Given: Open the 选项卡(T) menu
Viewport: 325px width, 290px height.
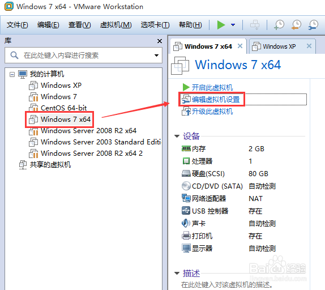Looking at the screenshot, I should pos(155,25).
